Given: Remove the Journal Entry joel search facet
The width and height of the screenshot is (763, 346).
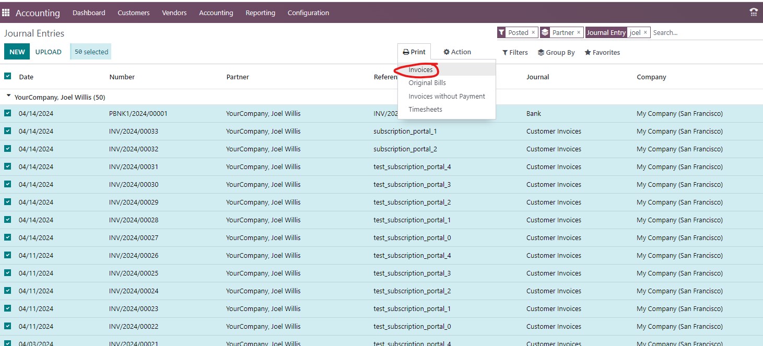Looking at the screenshot, I should 645,32.
